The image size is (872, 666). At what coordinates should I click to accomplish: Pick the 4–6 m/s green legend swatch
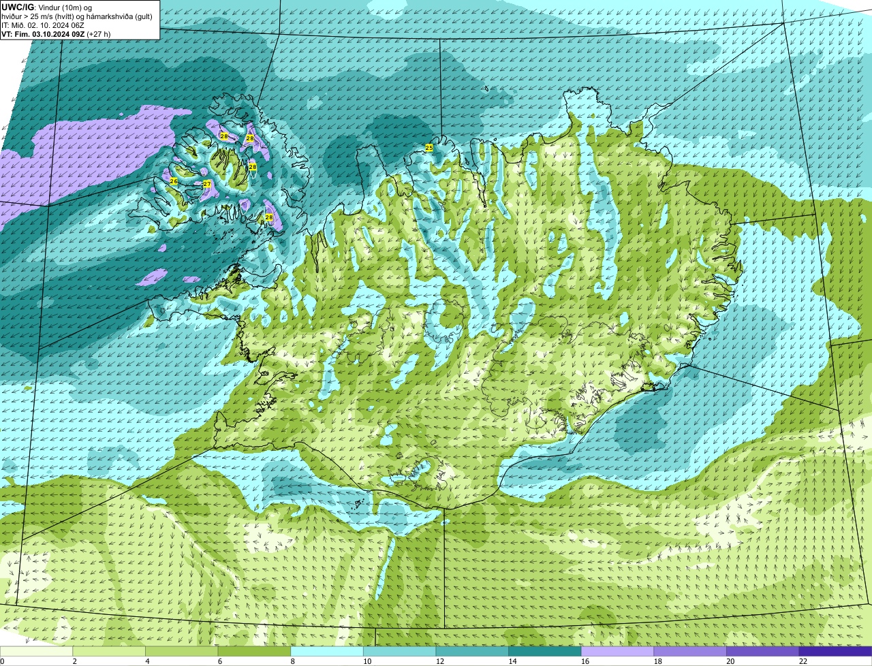[x=182, y=651]
